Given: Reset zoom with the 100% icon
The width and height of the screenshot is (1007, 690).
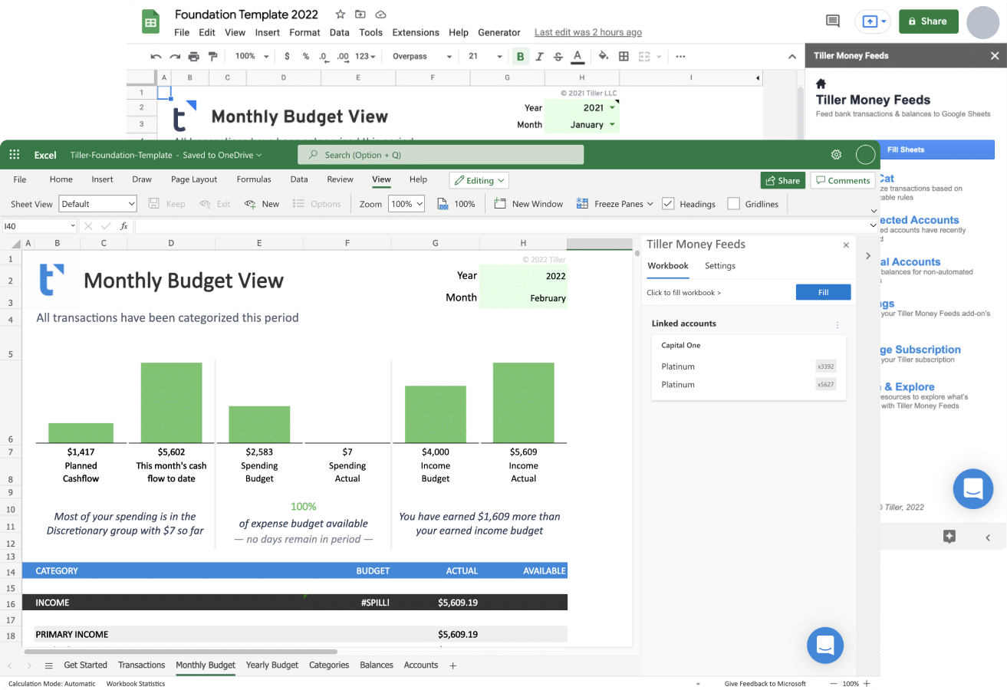Looking at the screenshot, I should [456, 204].
